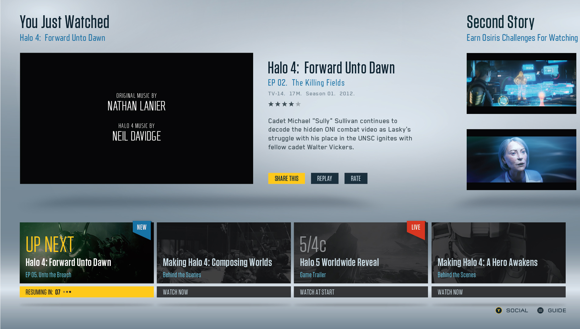580x329 pixels.
Task: Click the TV-14 17M Season 01 2012 metadata
Action: click(311, 94)
